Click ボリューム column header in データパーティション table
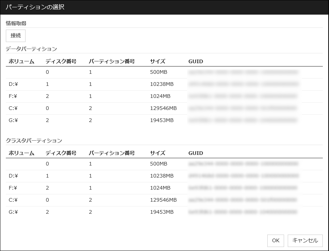This screenshot has width=329, height=251. 21,61
